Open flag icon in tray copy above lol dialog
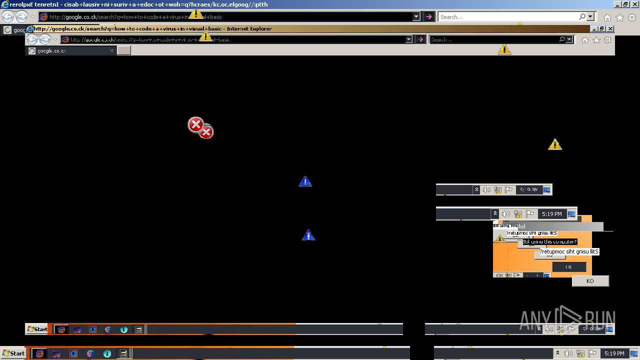The height and width of the screenshot is (360, 640). [x=531, y=214]
